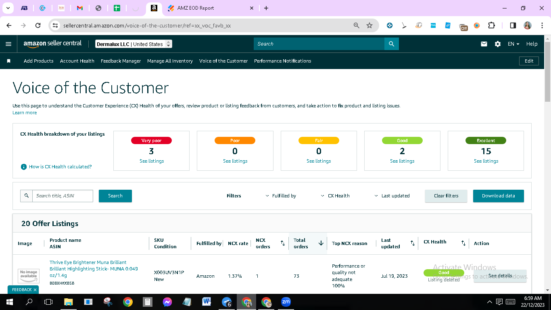This screenshot has height=310, width=551.
Task: Open the EN language dropdown
Action: [513, 44]
